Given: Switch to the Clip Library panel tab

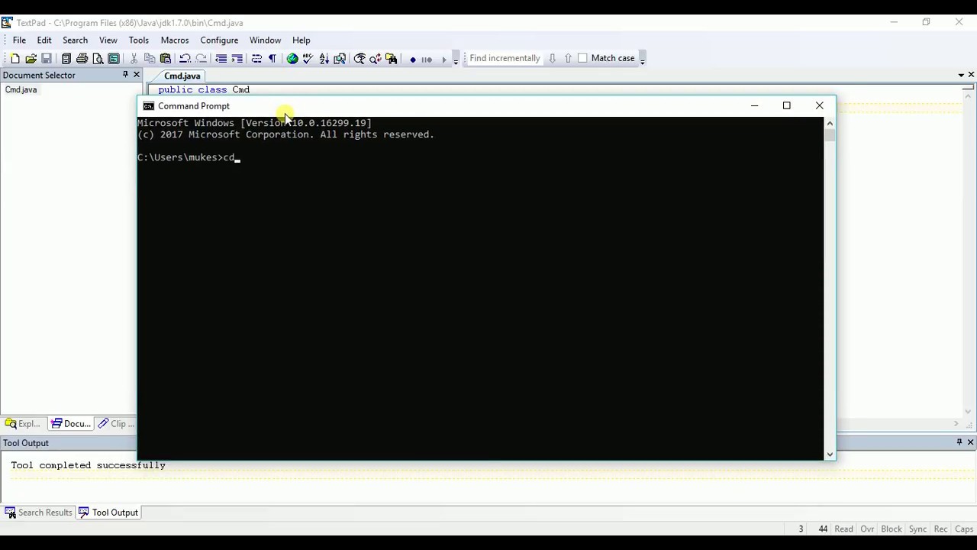Looking at the screenshot, I should pyautogui.click(x=116, y=424).
